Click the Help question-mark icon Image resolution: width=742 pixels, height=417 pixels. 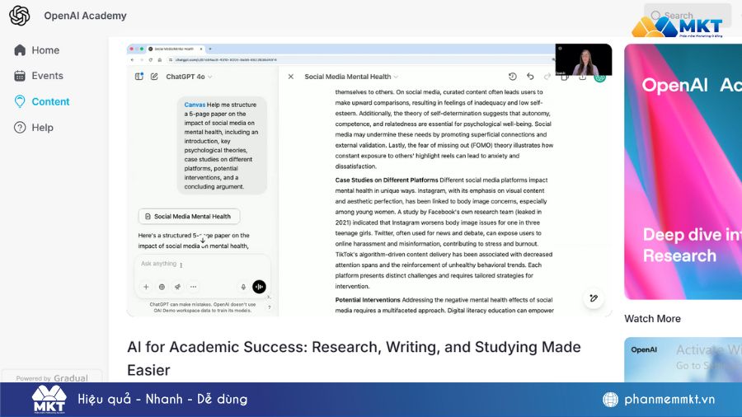[x=20, y=128]
